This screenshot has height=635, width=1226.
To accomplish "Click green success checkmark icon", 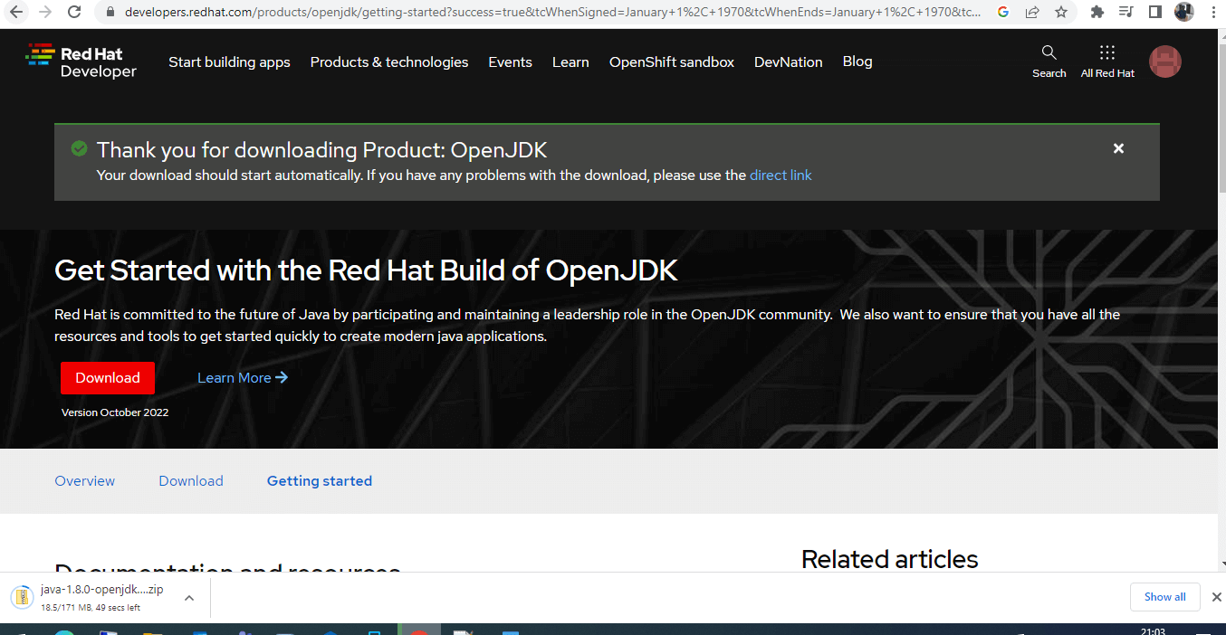I will tap(80, 148).
